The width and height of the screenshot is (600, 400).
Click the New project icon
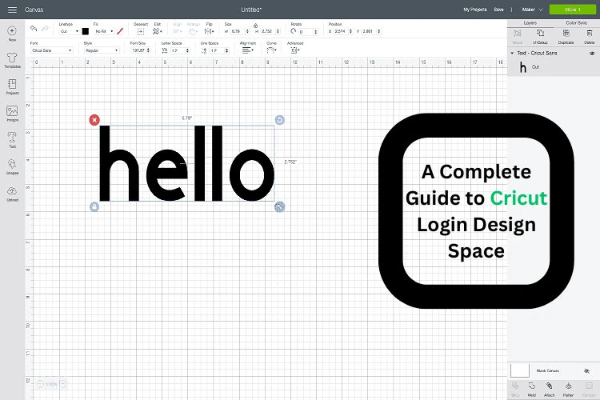tap(12, 30)
